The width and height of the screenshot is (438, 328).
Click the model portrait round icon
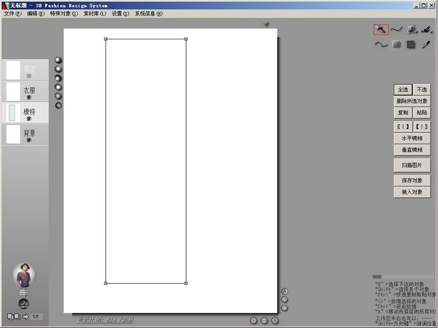point(24,276)
